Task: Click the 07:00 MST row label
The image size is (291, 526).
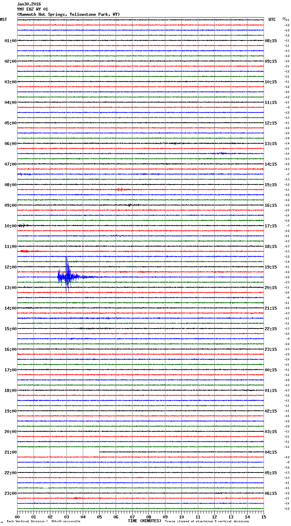Action: [11, 164]
